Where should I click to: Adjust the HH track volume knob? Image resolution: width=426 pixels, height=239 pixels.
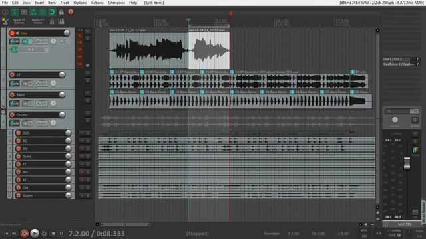tap(68, 172)
